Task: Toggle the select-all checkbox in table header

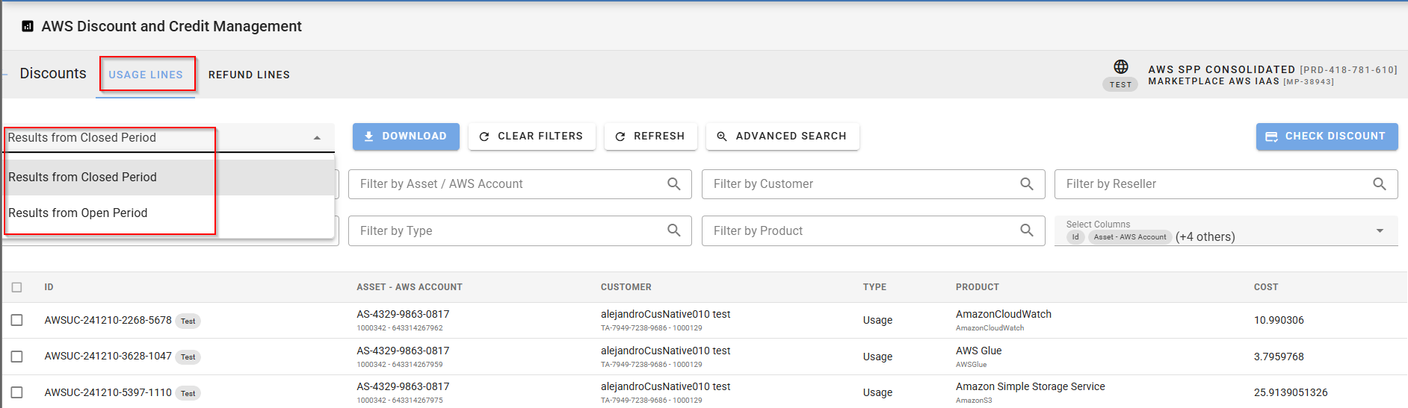Action: pos(16,287)
